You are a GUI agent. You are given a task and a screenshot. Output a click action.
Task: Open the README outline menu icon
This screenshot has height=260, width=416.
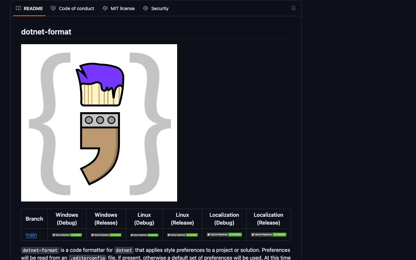pos(293,8)
